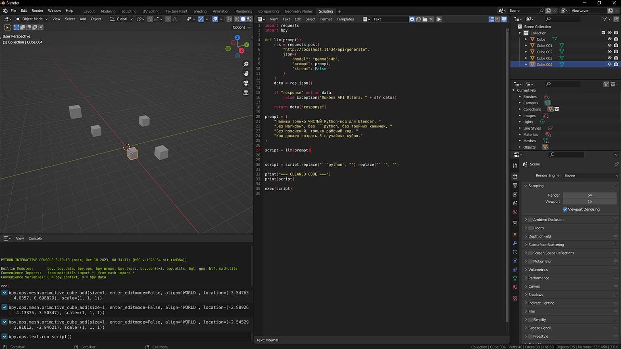
Task: Switch to orthographic grid view icon
Action: click(246, 93)
